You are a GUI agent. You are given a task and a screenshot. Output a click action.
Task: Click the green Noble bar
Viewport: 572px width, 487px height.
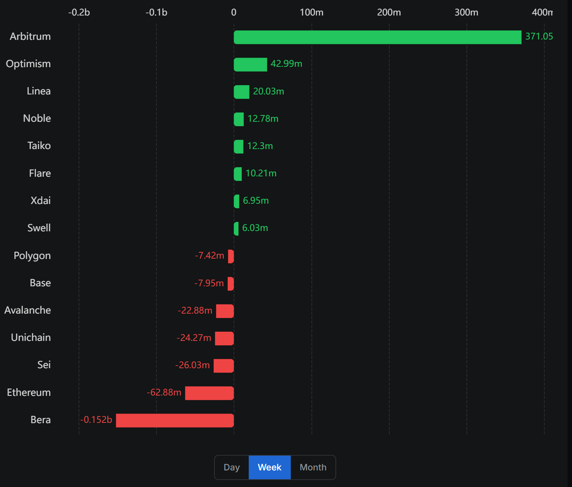(x=239, y=119)
